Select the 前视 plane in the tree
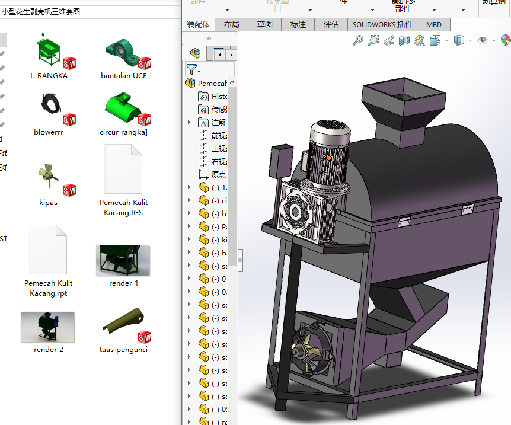 (218, 135)
